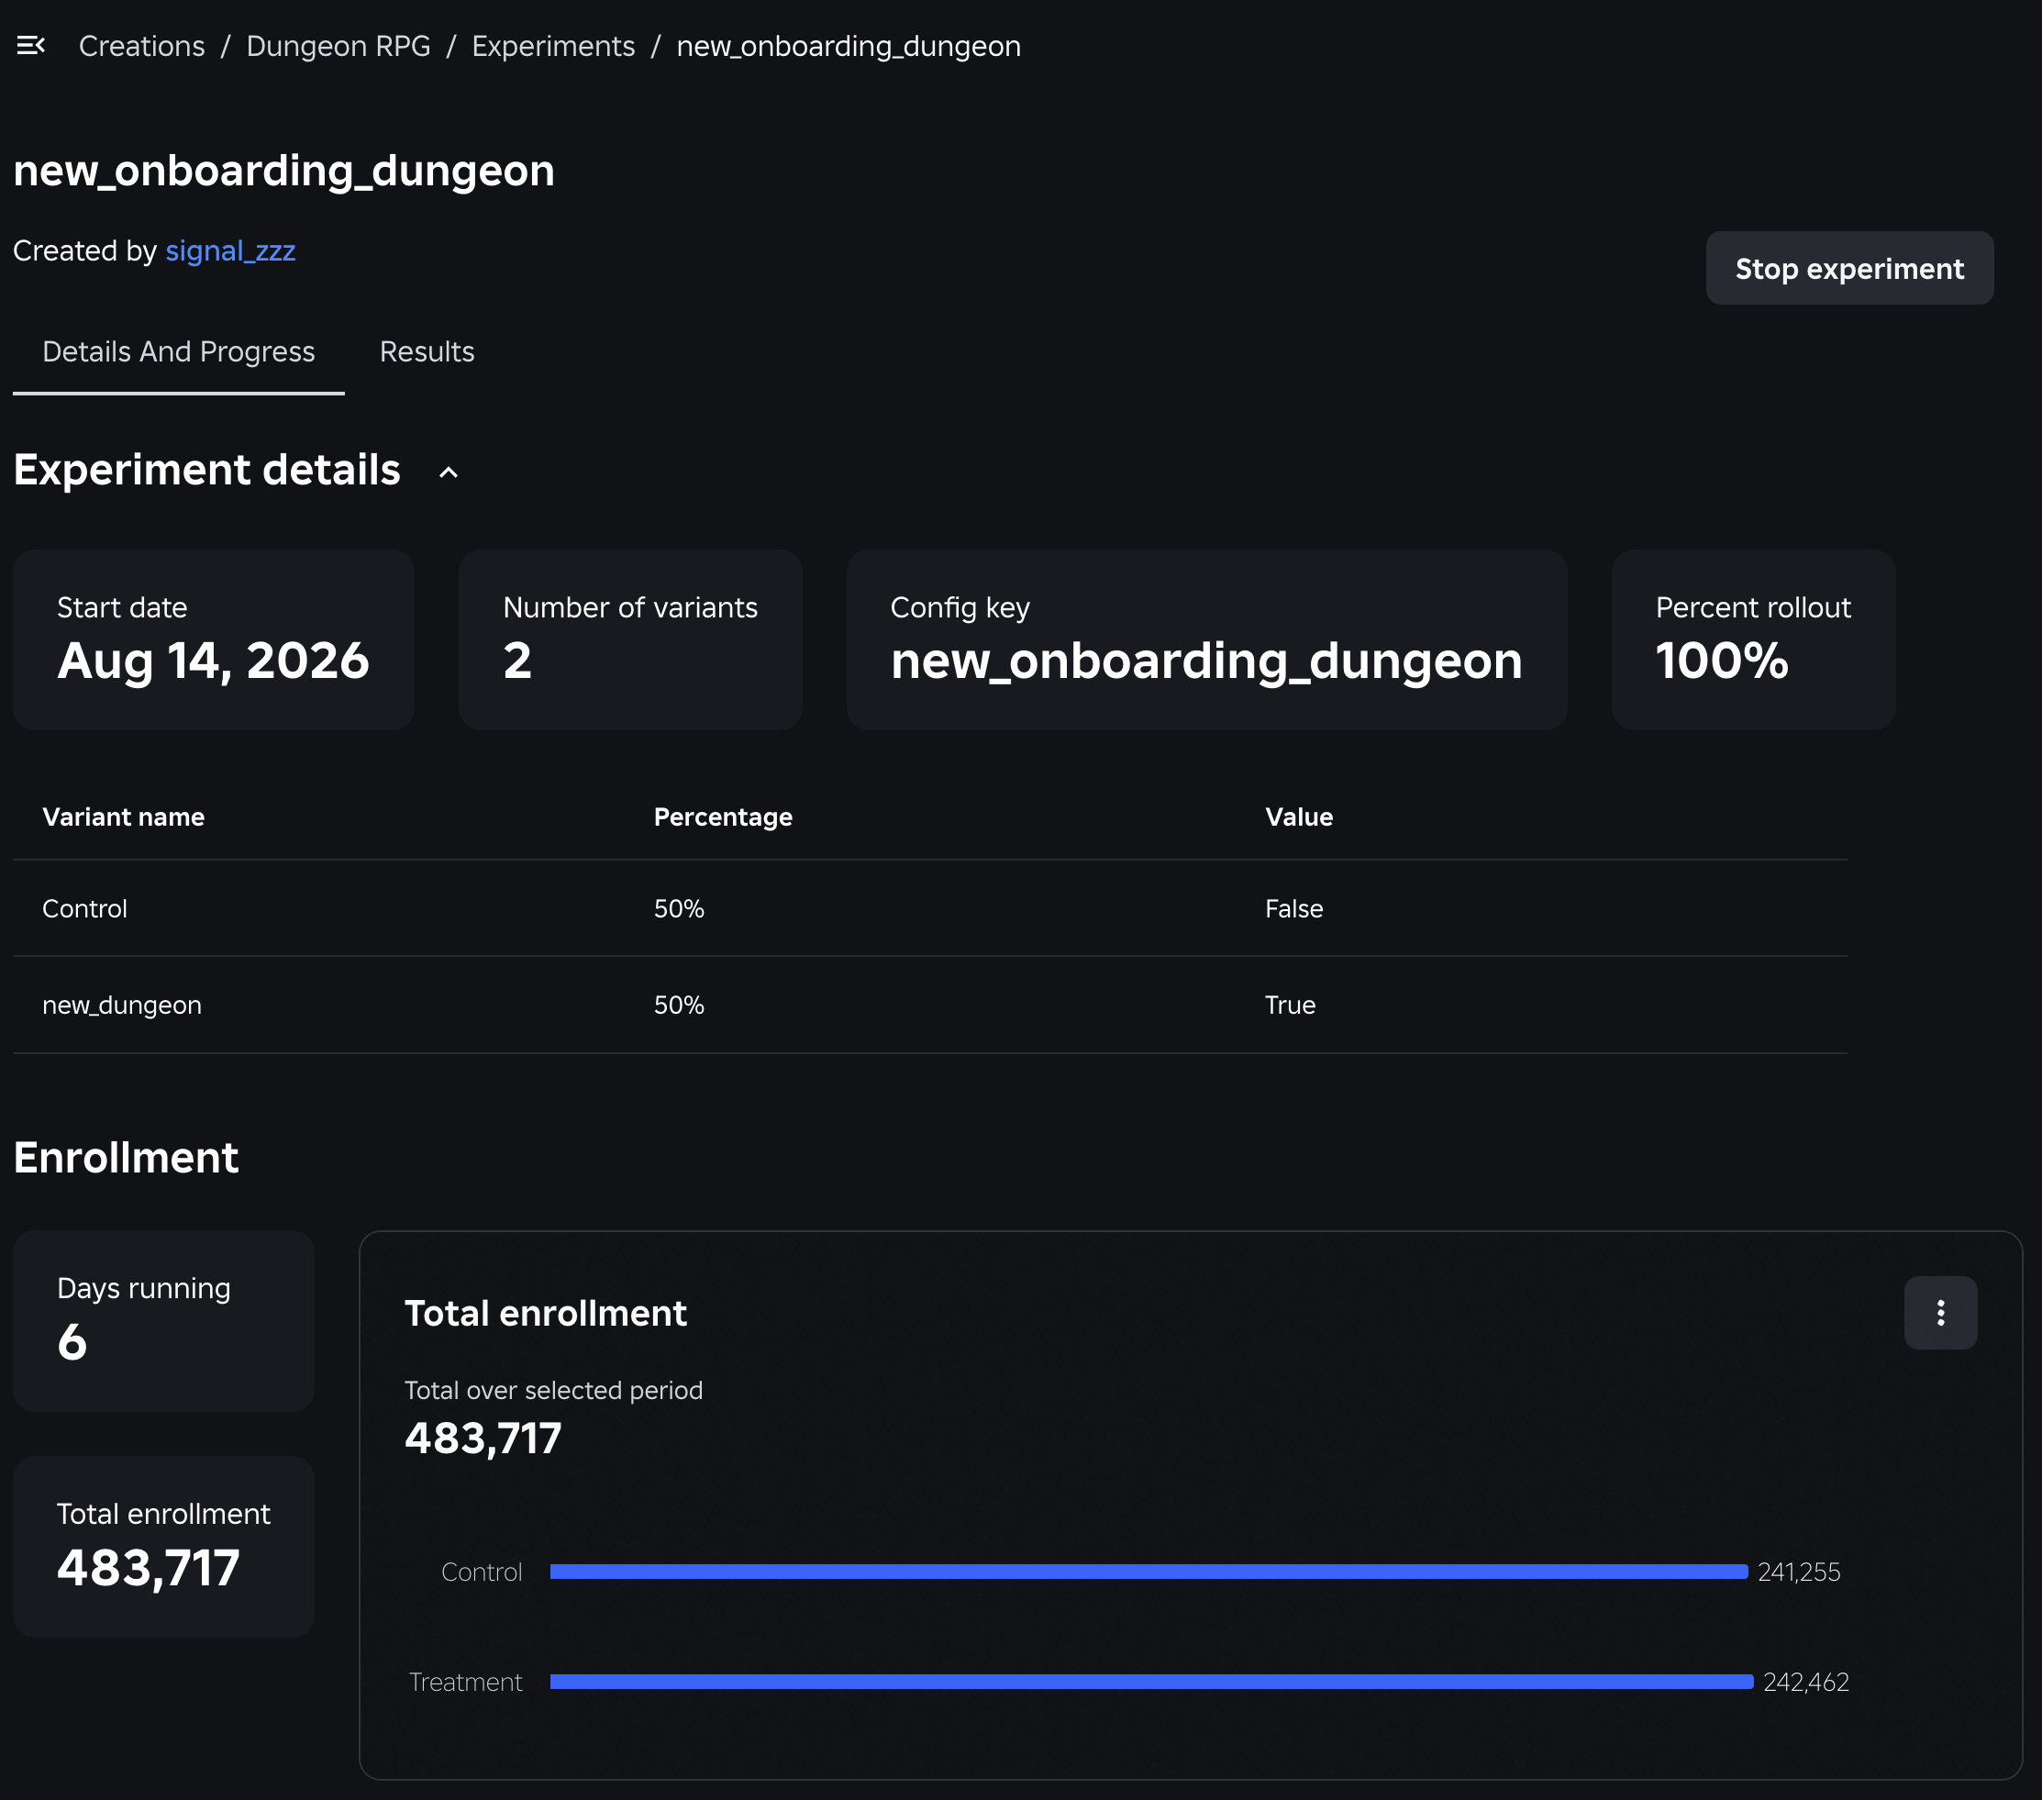Screen dimensions: 2042x1800
Task: Select the new_dungeon variant row name
Action: [122, 1005]
